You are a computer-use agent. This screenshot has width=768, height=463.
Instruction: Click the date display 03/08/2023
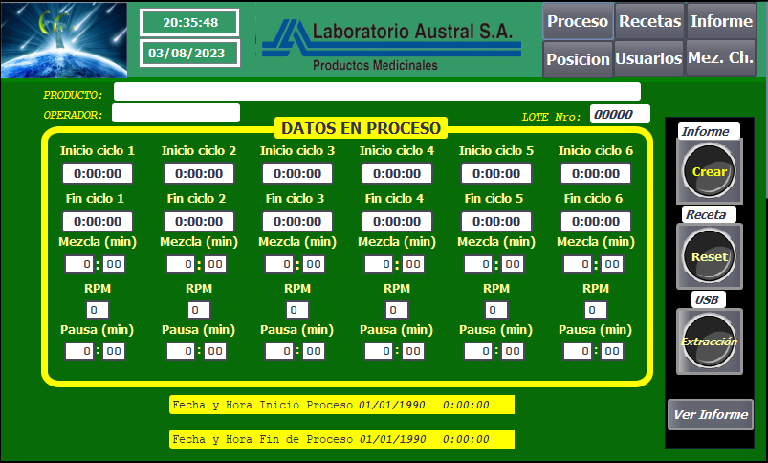[x=189, y=54]
